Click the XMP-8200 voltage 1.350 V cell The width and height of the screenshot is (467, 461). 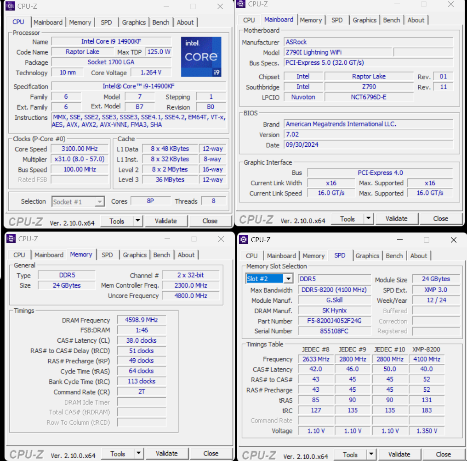click(x=427, y=431)
